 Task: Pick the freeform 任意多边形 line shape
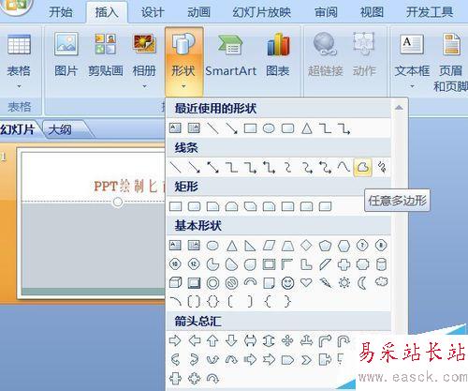pos(362,167)
